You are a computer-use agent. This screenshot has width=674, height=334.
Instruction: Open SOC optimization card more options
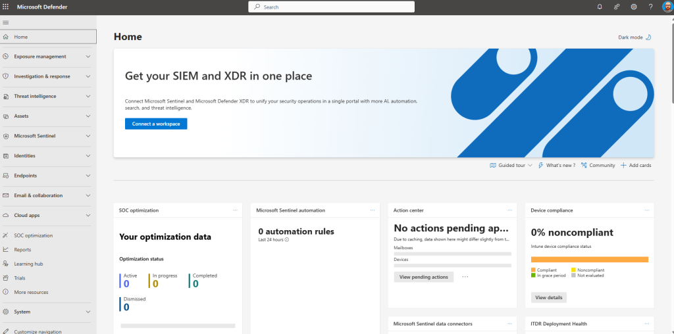click(x=235, y=210)
